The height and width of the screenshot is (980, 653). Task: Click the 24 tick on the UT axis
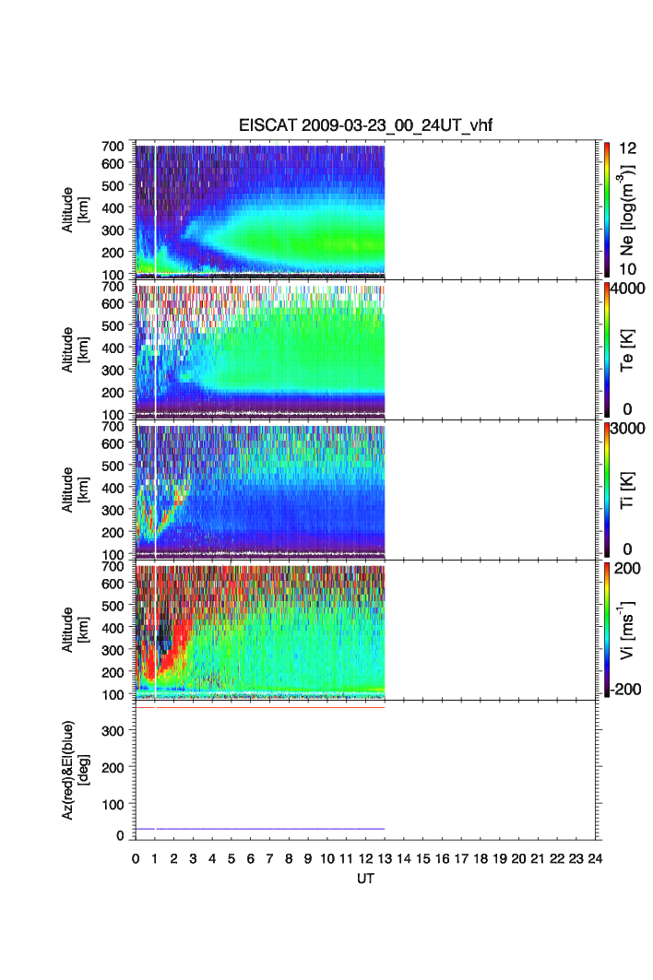pos(595,858)
